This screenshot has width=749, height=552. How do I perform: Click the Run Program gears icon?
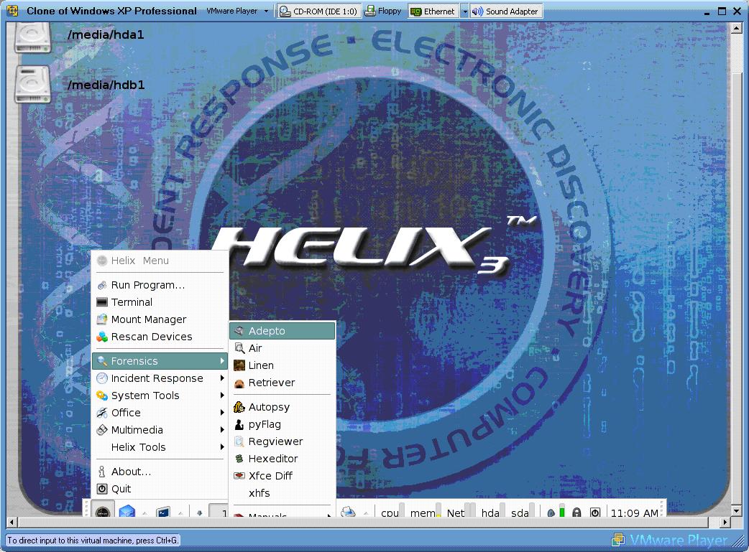point(102,285)
